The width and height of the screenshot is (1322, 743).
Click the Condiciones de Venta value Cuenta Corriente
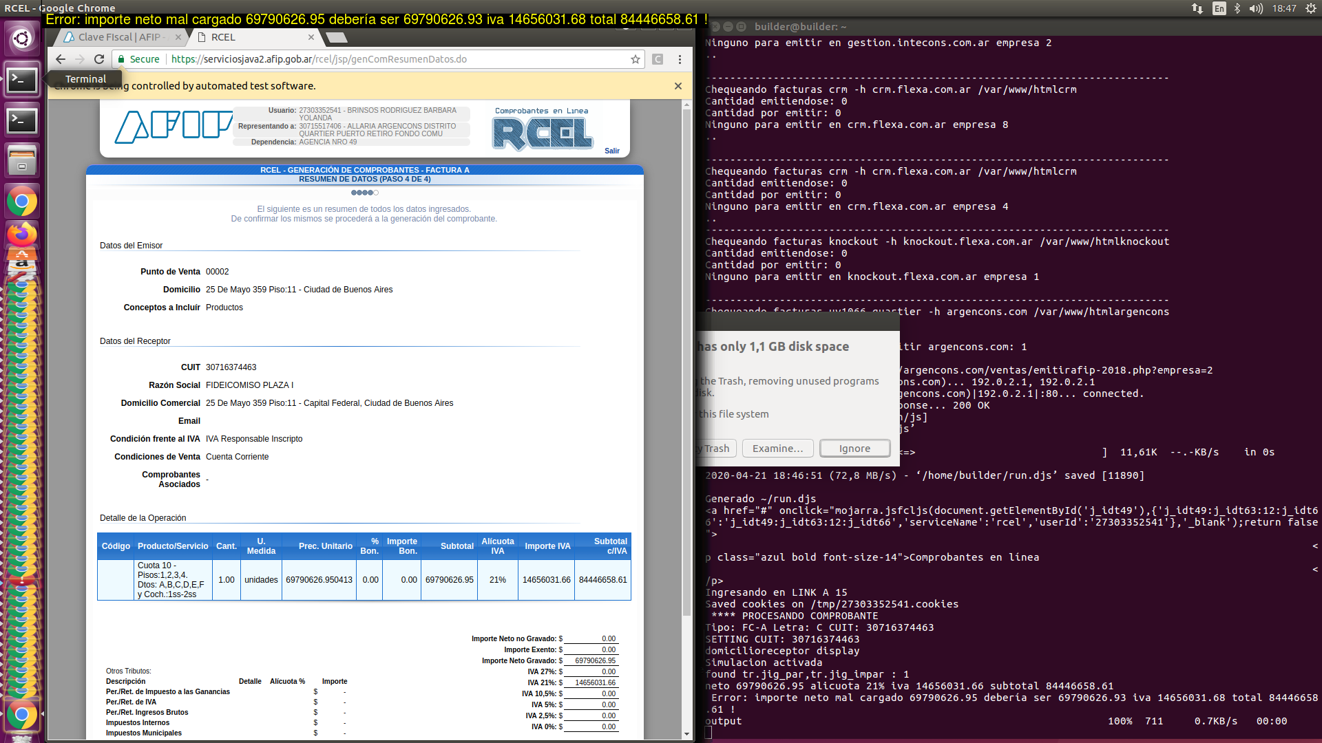click(237, 457)
